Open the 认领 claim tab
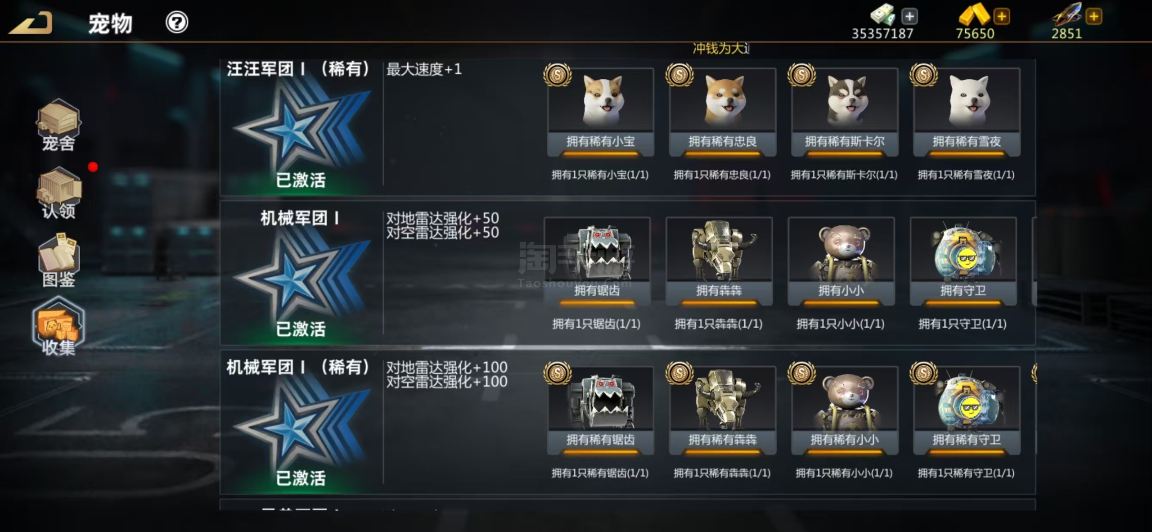Viewport: 1152px width, 532px height. (59, 193)
